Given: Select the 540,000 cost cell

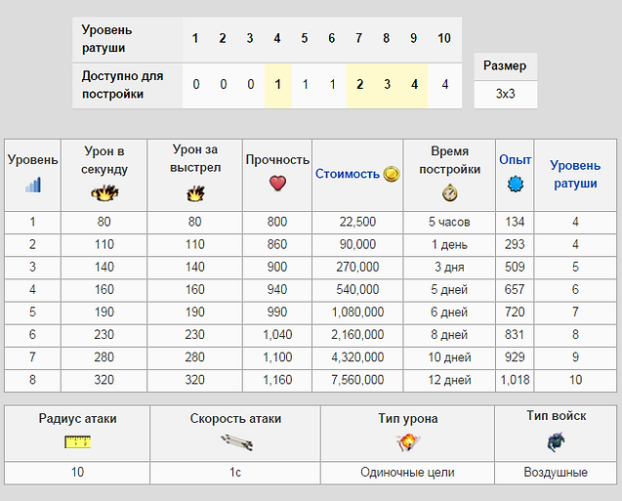Looking at the screenshot, I should pos(357,290).
